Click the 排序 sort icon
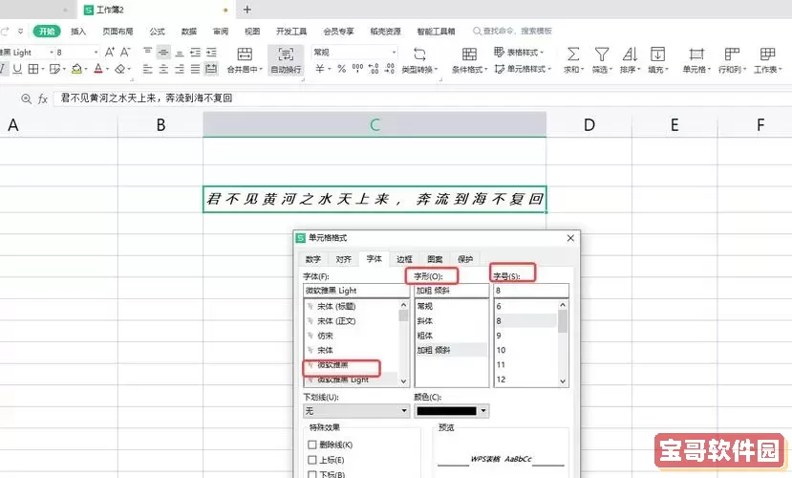Viewport: 792px width, 478px height. tap(630, 54)
